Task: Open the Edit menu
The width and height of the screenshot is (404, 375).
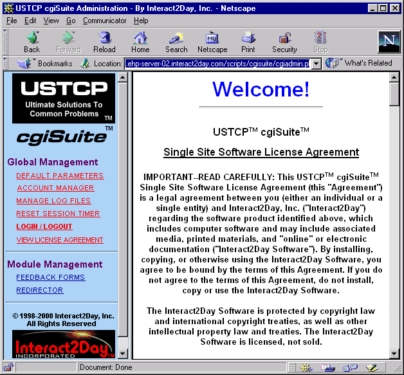Action: (x=30, y=21)
